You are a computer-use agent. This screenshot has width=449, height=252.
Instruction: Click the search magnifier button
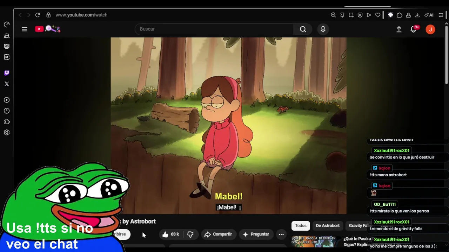pos(303,29)
